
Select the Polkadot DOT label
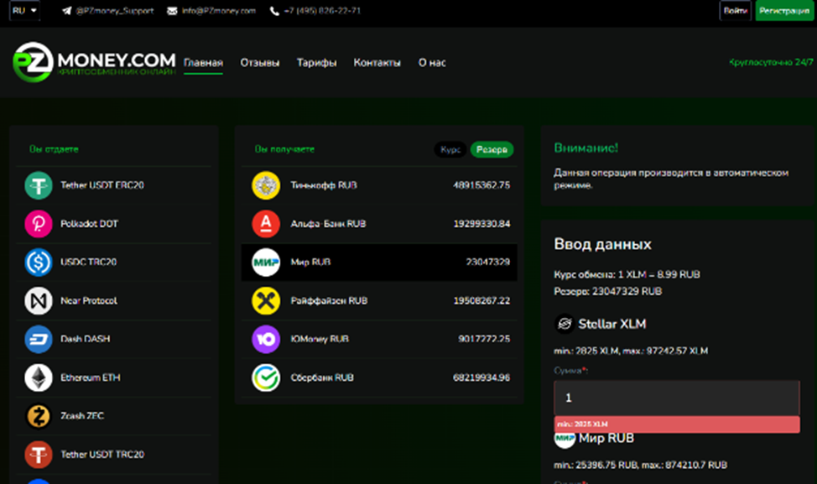[89, 224]
